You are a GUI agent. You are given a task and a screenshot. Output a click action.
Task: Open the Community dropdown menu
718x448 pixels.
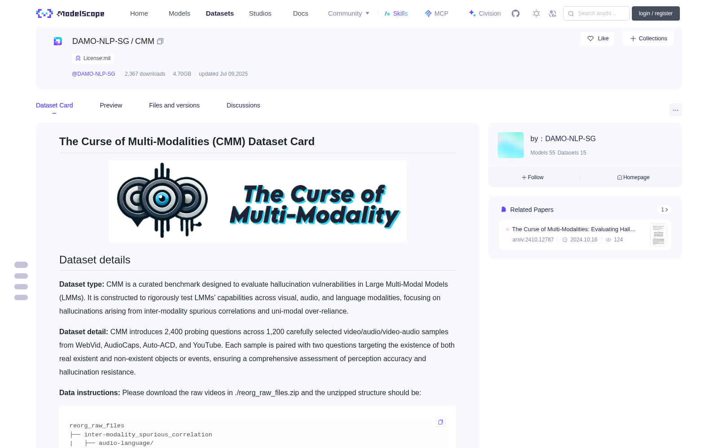[349, 13]
